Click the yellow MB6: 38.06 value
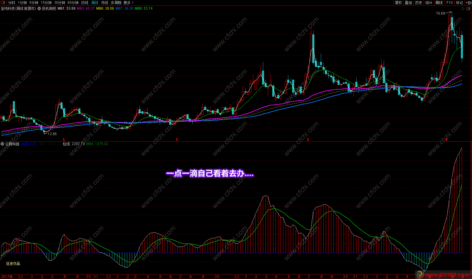Screen dimensions: 472x279 [105, 8]
